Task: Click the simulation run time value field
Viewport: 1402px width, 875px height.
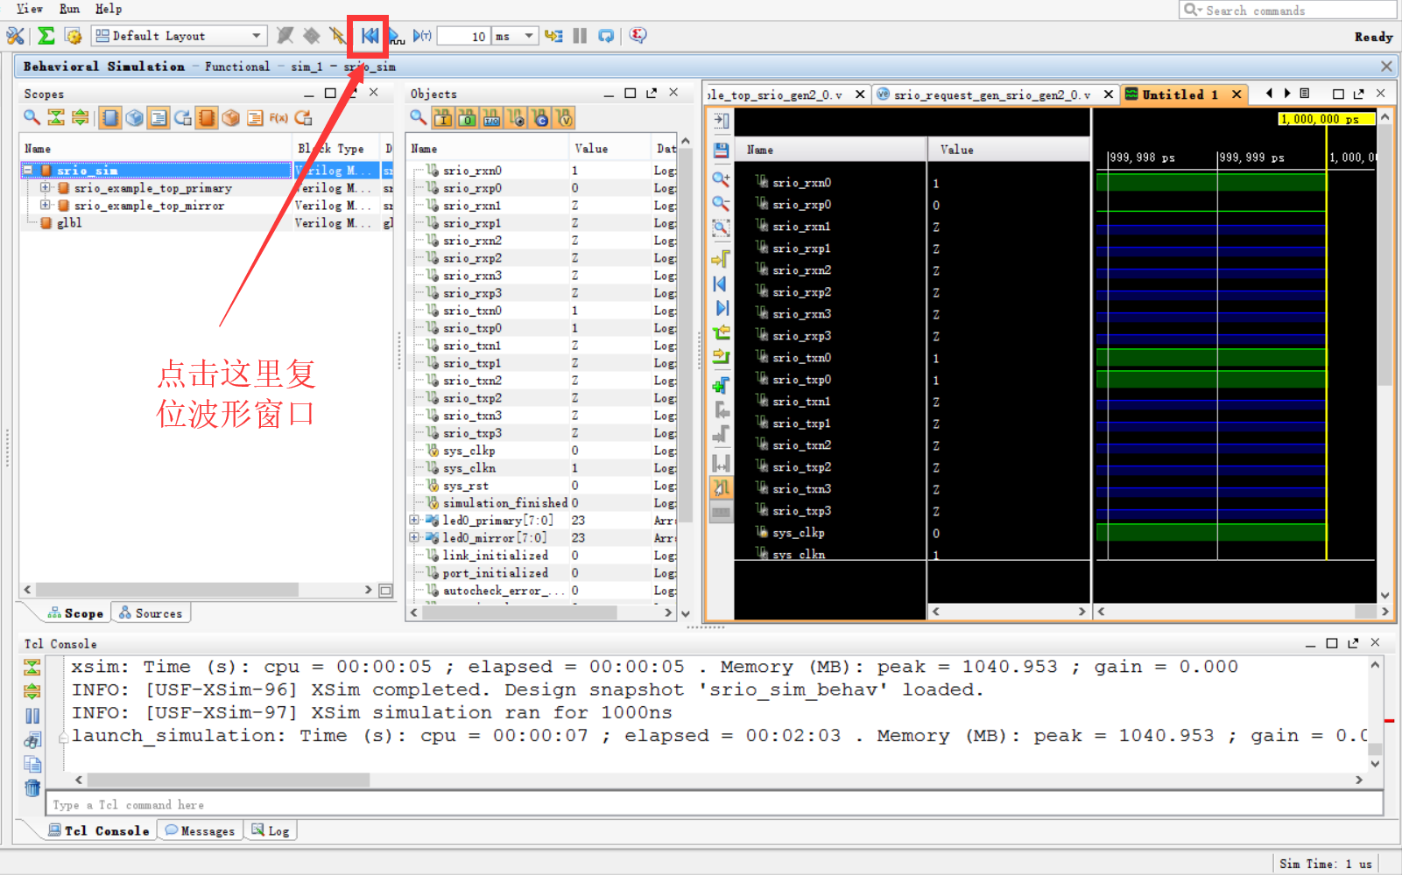Action: [463, 36]
